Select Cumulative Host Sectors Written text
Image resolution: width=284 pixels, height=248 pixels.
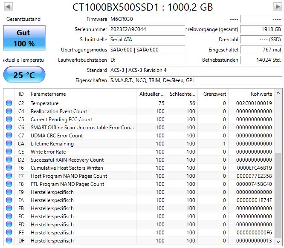67,168
